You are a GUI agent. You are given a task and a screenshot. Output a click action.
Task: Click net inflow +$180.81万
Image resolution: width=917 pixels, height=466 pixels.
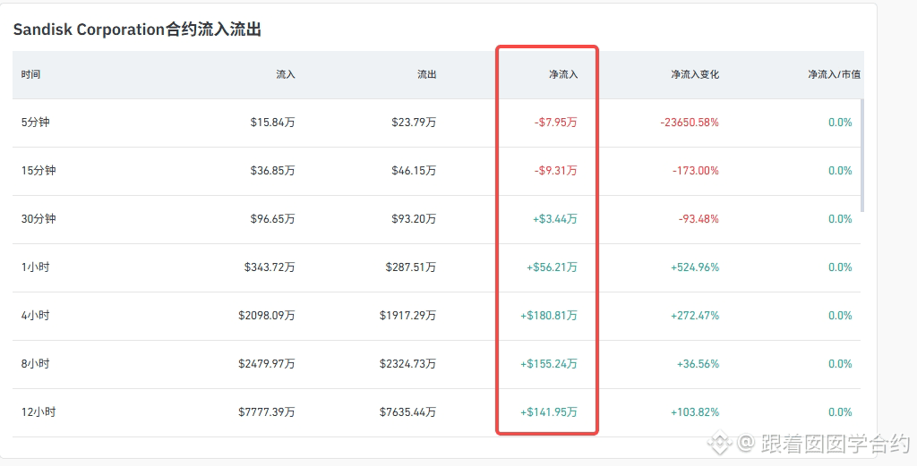(x=549, y=316)
